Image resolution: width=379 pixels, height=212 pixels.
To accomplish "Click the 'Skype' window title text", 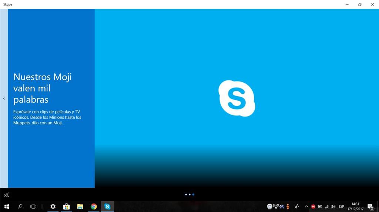I will tap(7, 4).
